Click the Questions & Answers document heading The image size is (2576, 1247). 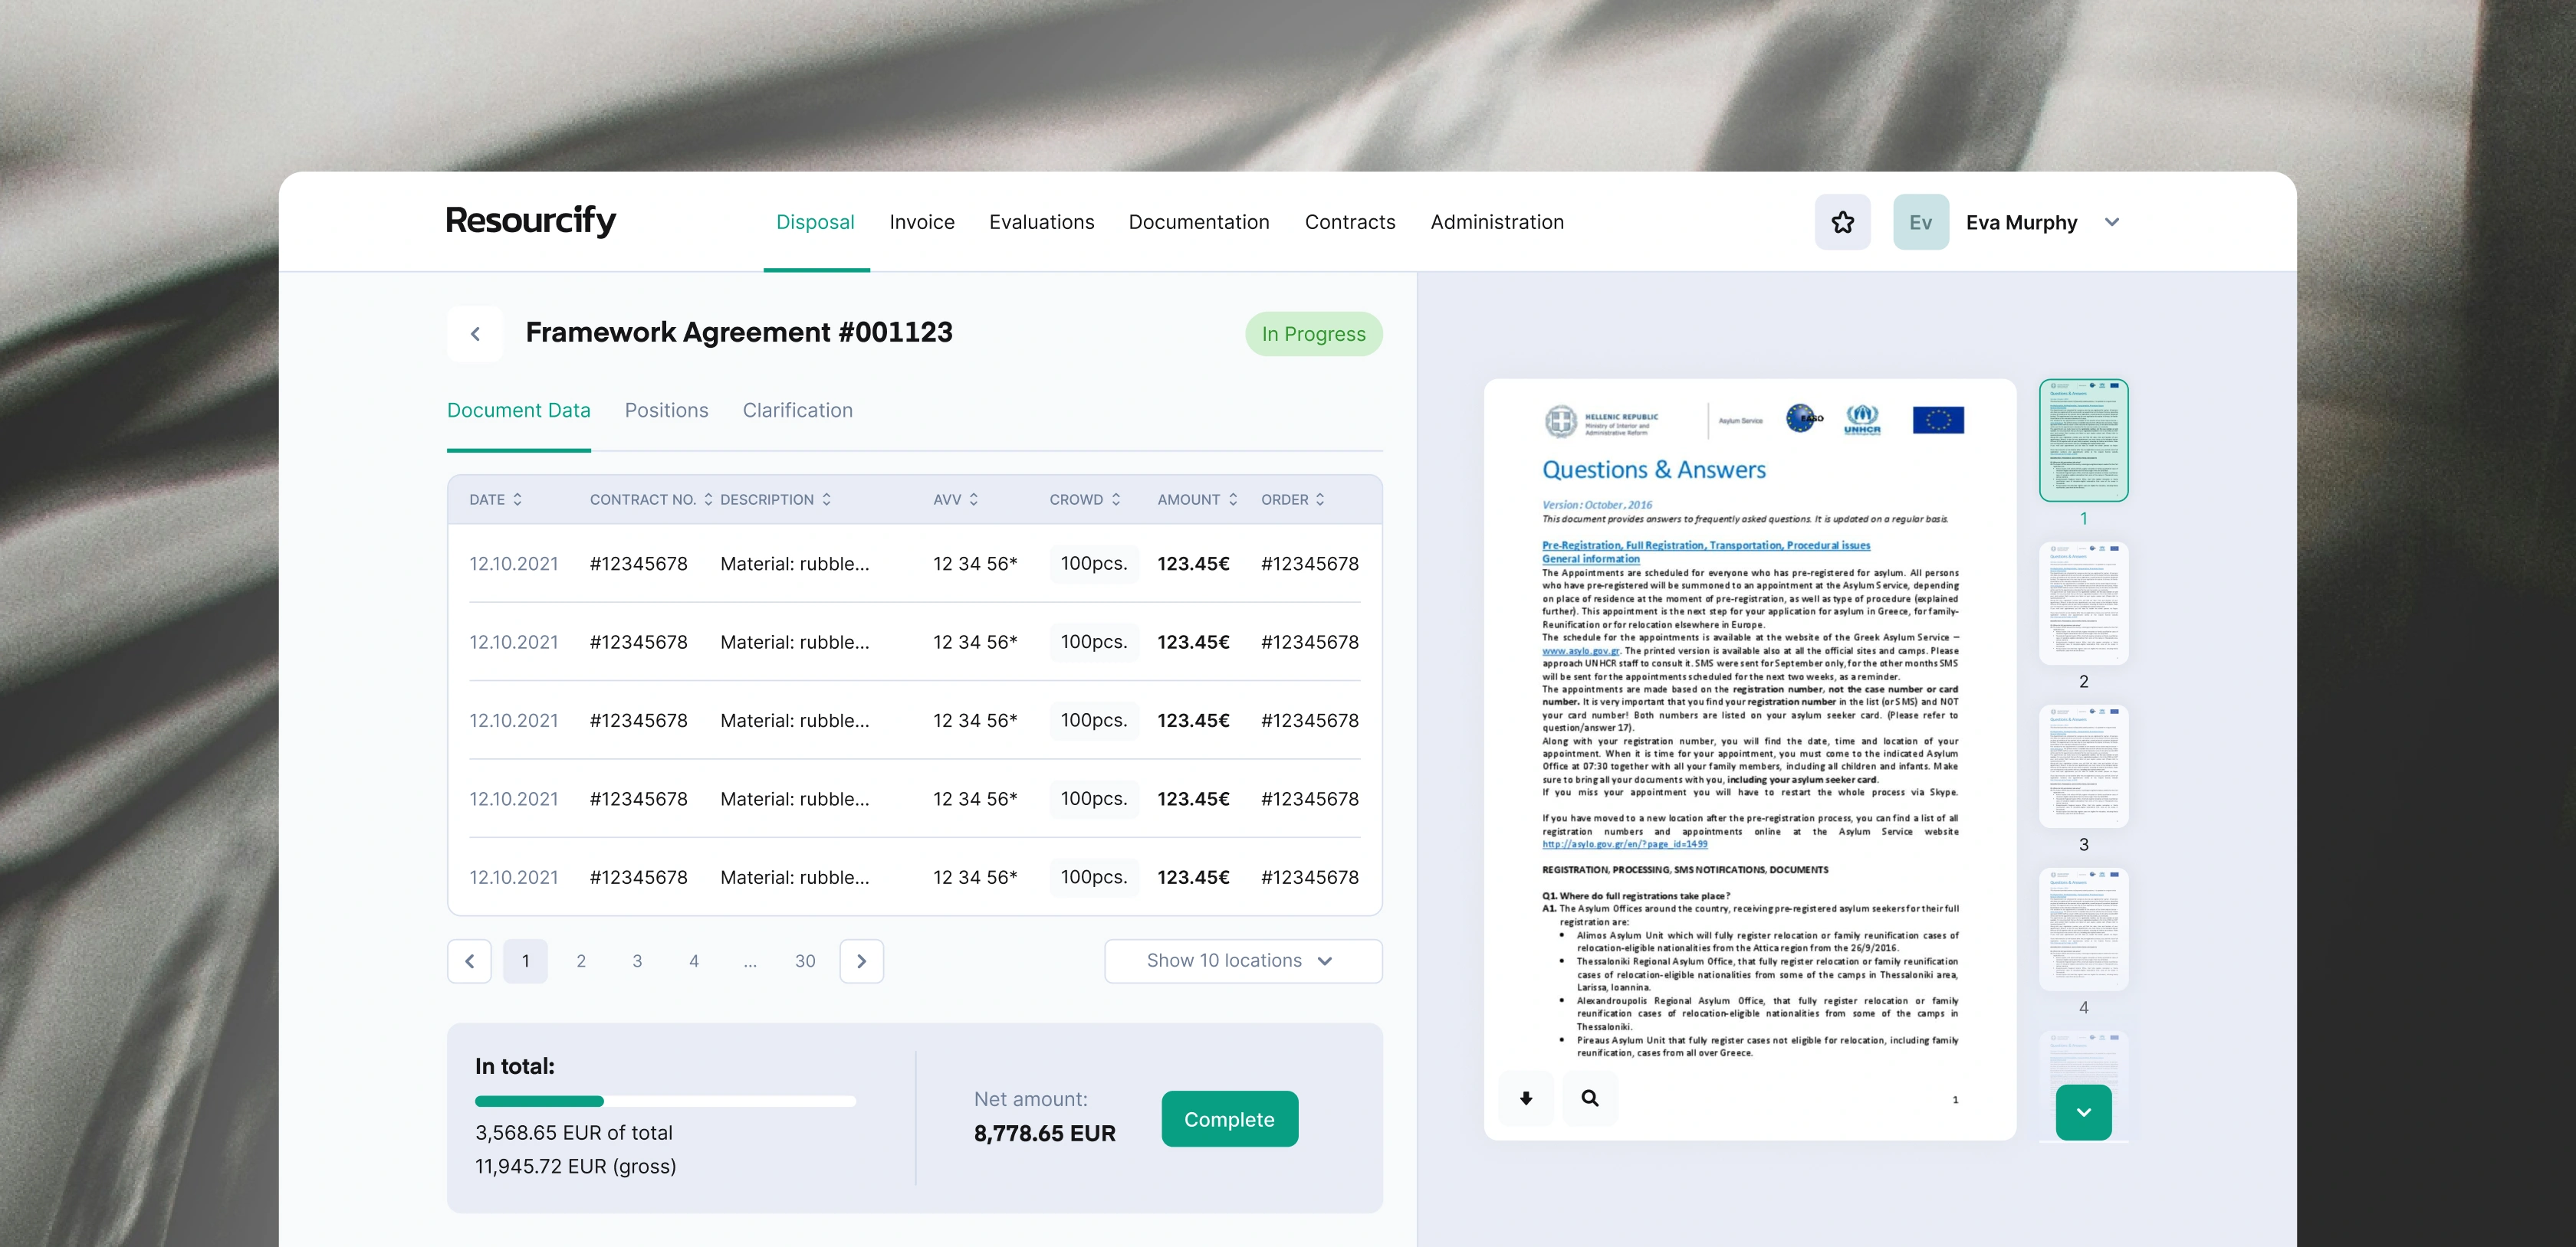click(x=1654, y=470)
